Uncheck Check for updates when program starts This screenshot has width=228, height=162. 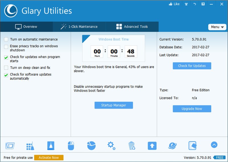[6, 58]
